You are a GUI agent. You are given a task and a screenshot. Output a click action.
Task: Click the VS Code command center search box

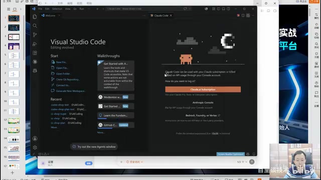[144, 9]
